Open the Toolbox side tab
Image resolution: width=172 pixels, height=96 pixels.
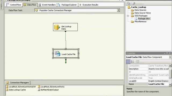point(1,5)
